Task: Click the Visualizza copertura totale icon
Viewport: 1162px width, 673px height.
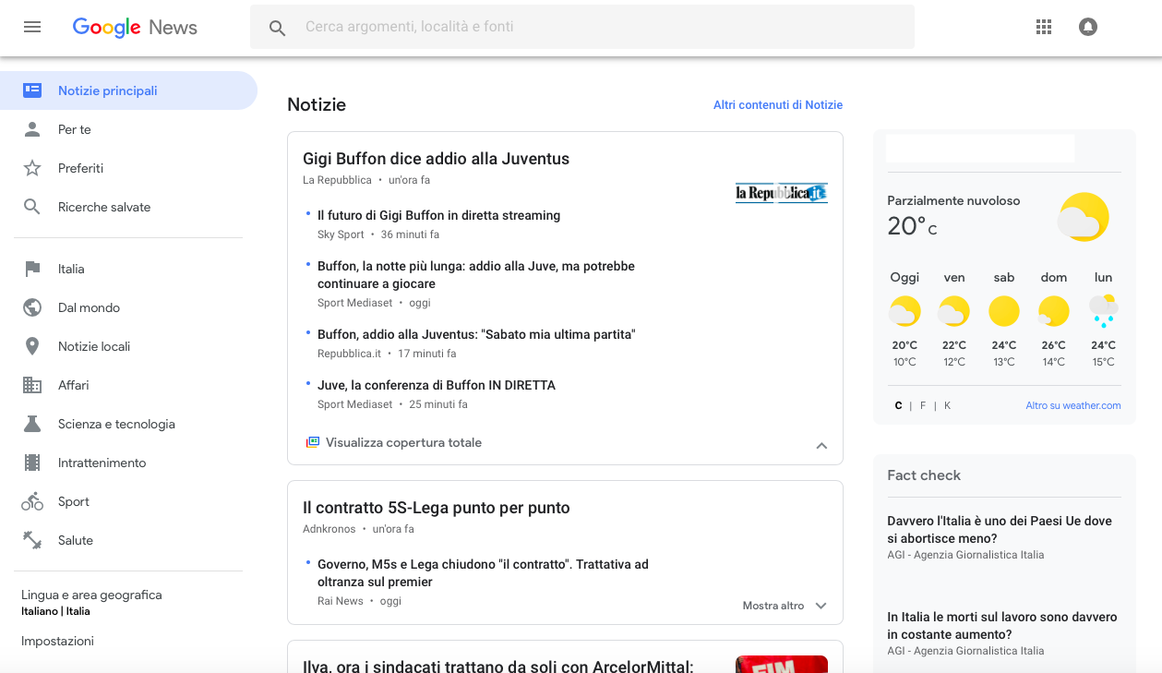Action: pos(311,442)
